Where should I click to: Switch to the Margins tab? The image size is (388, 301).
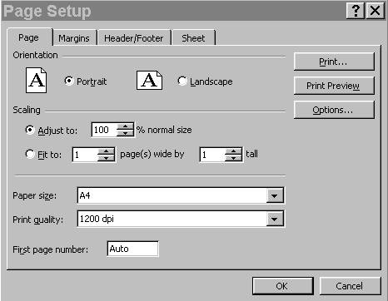(74, 38)
